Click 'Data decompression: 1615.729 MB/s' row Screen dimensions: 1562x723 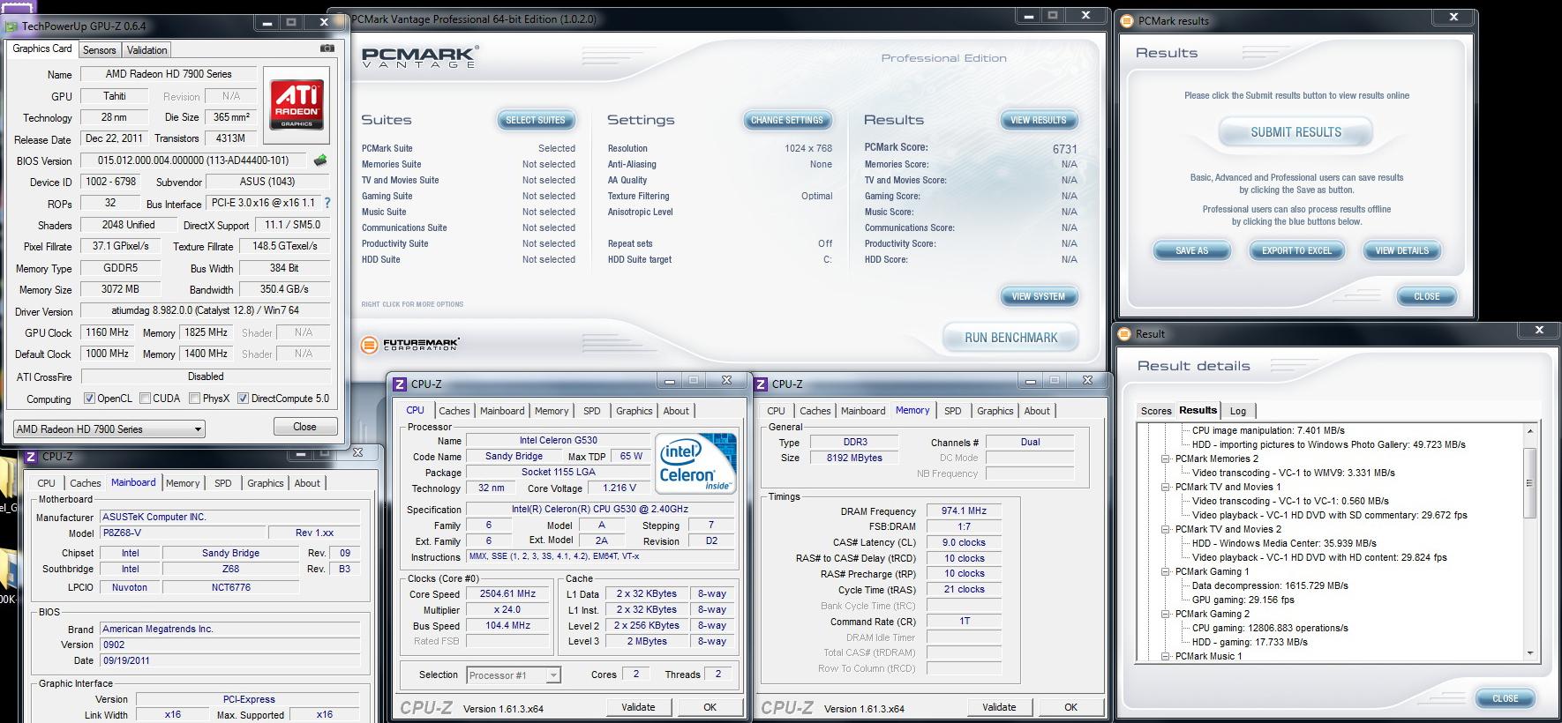click(x=1270, y=585)
